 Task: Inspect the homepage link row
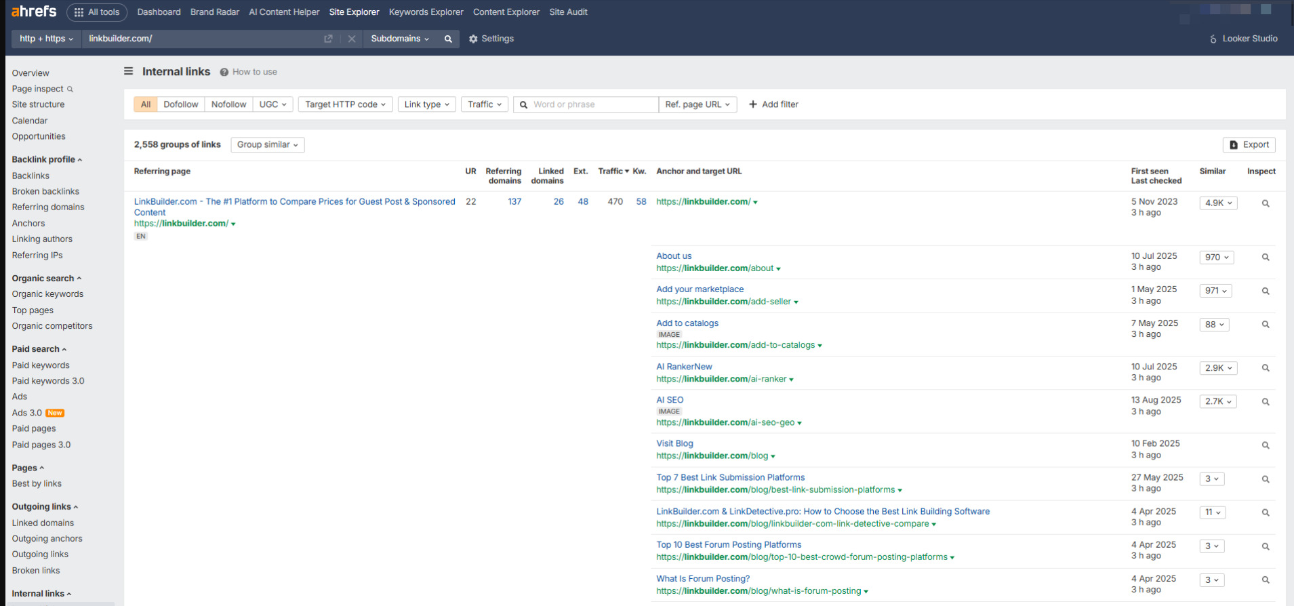pyautogui.click(x=1266, y=203)
